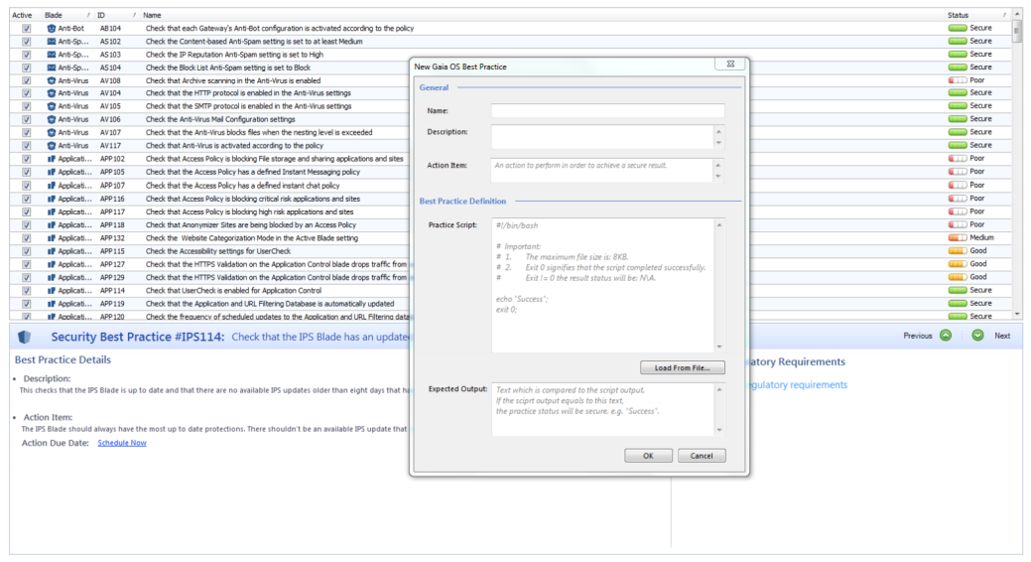
Task: Click the Application blade icon for APP115
Action: (x=52, y=251)
